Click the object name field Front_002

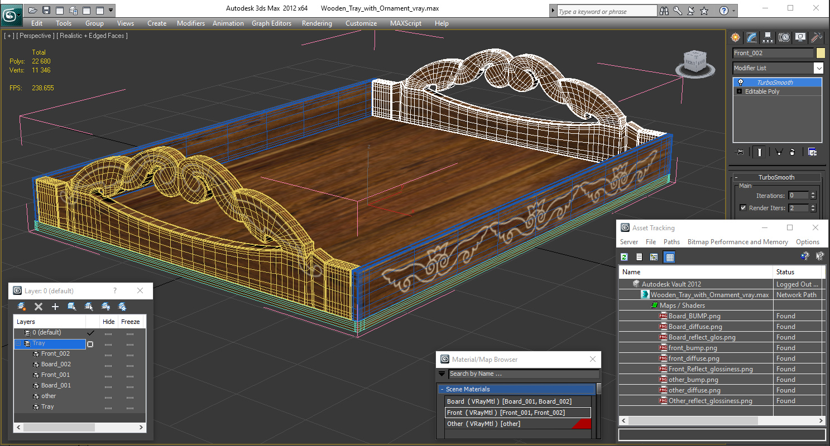773,53
